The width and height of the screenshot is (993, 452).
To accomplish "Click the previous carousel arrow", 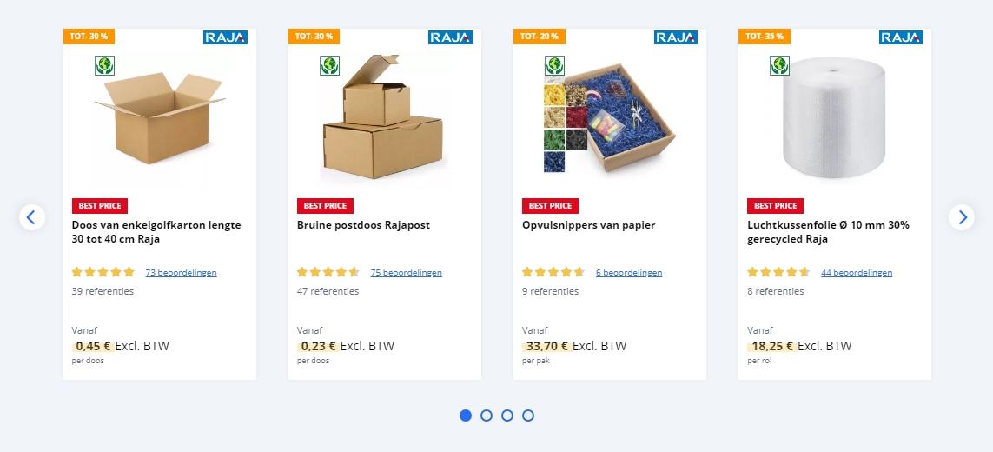I will [31, 217].
